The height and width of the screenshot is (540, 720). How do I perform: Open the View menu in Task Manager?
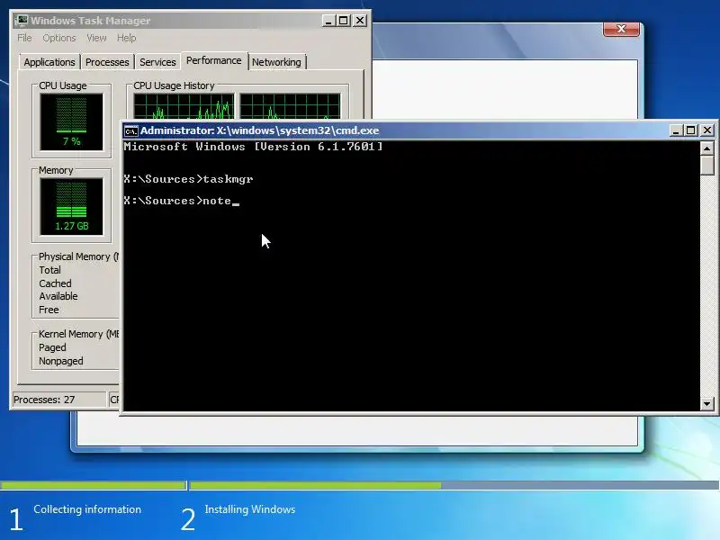[96, 38]
